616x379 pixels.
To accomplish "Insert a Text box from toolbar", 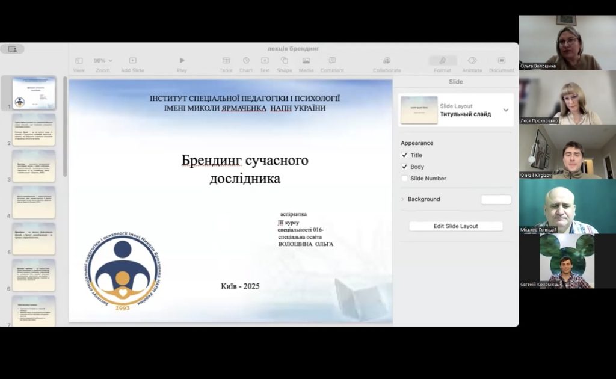I will [265, 61].
